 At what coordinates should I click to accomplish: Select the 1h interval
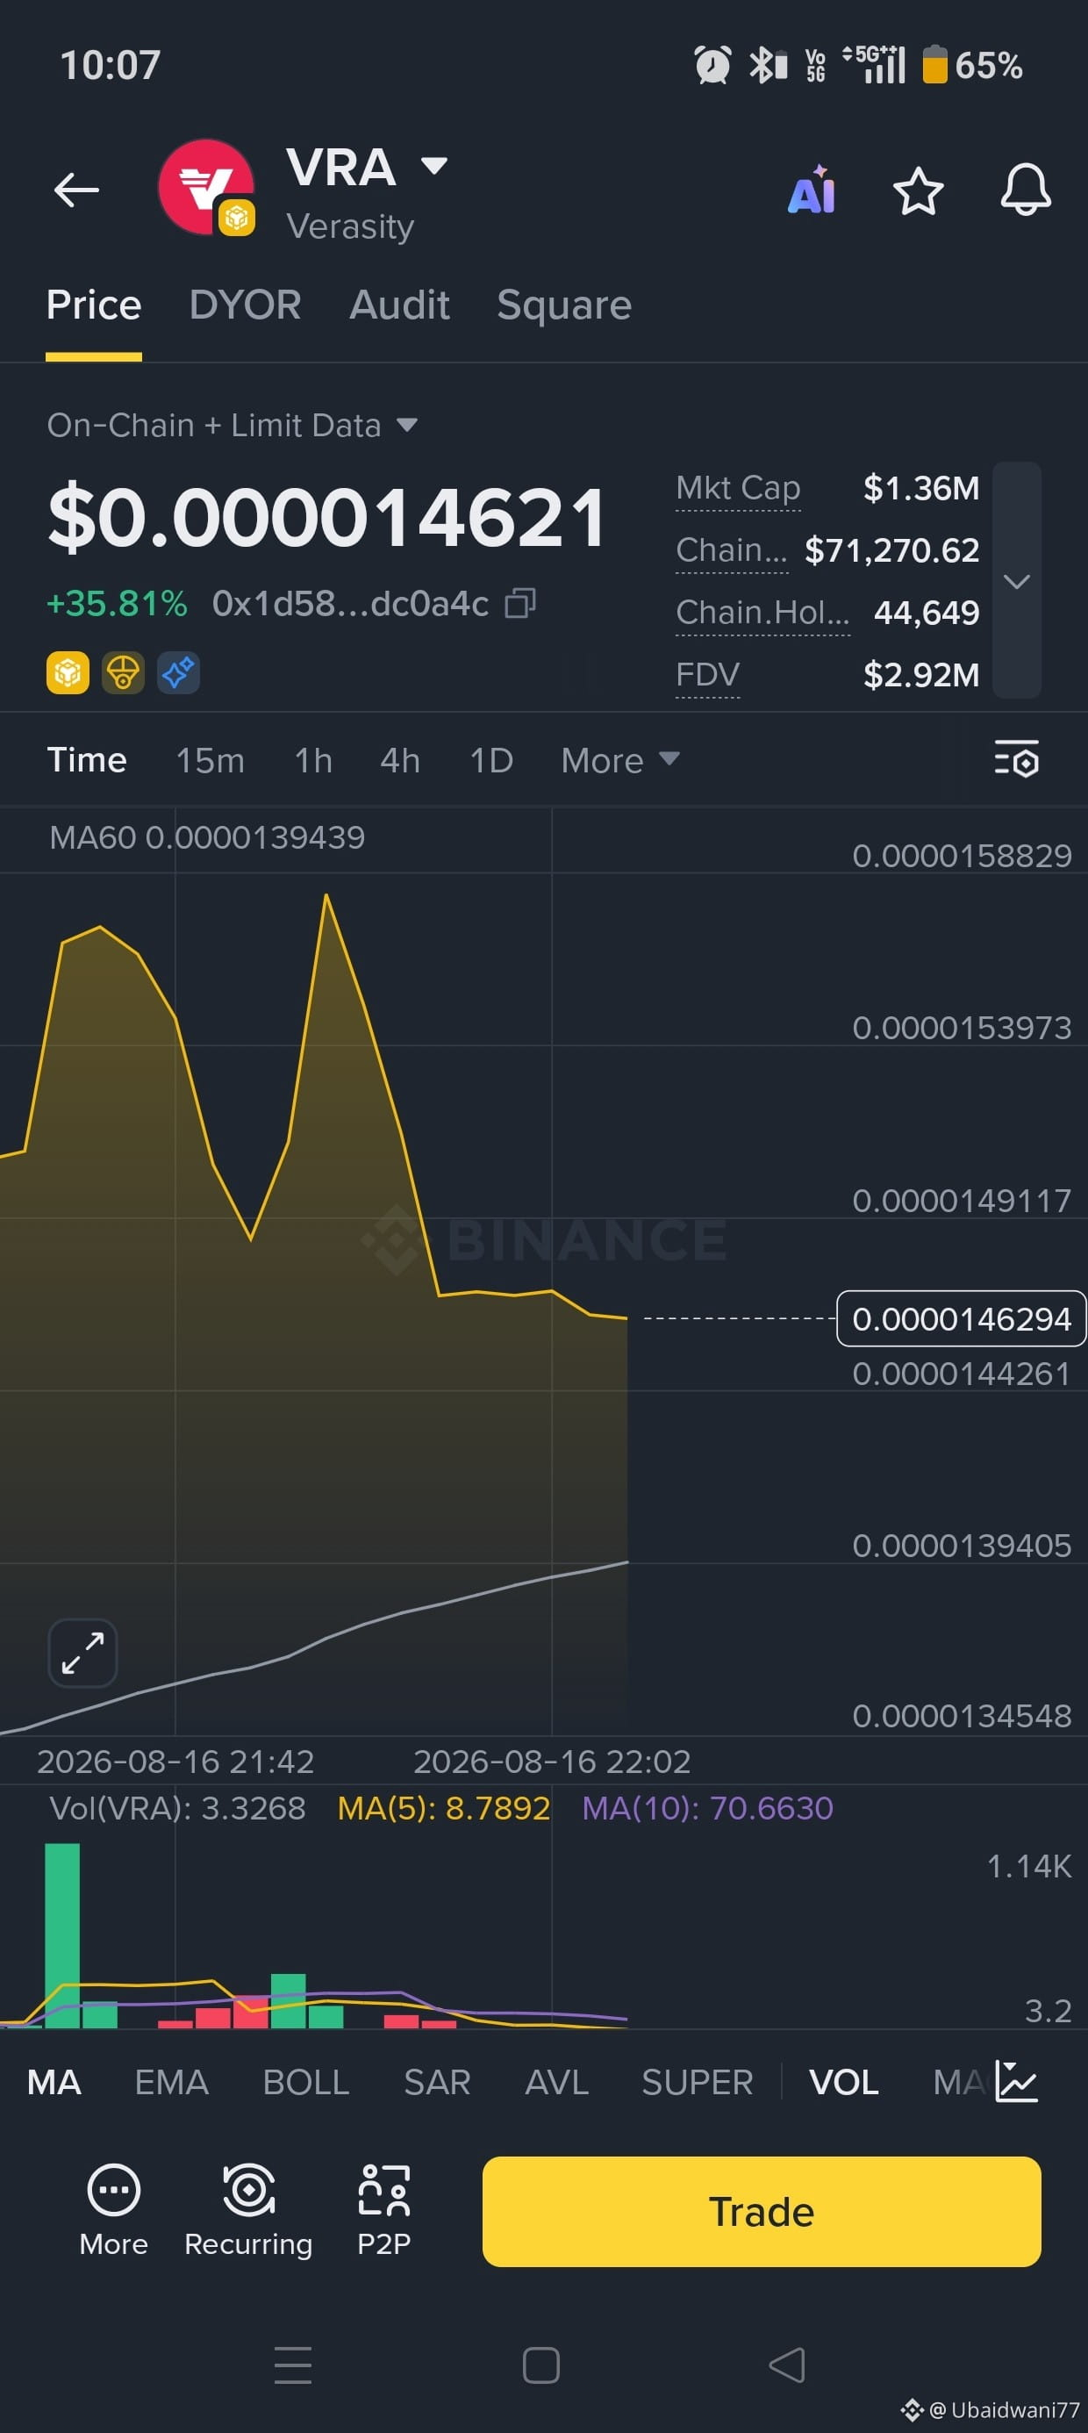313,760
